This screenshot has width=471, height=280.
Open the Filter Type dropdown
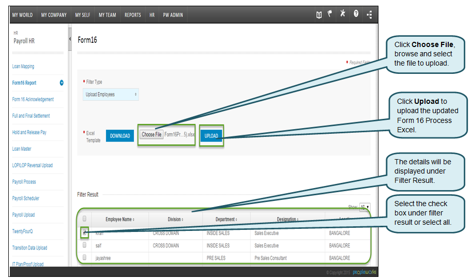[111, 95]
